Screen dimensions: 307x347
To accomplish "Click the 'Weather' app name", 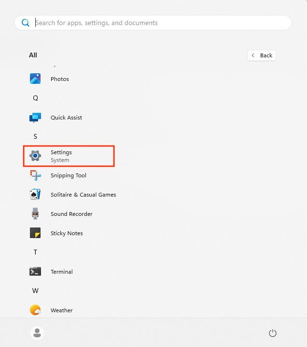I will click(x=62, y=310).
